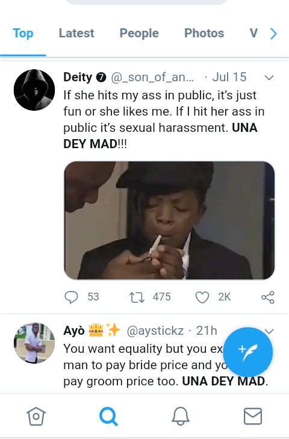Tap the compose tweet feather button
This screenshot has width=289, height=439.
point(248,352)
